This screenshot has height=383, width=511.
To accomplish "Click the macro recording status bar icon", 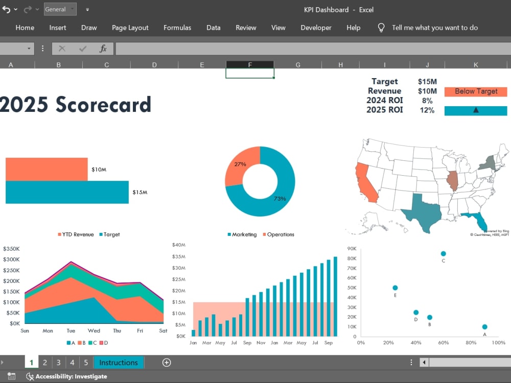I will [x=11, y=376].
